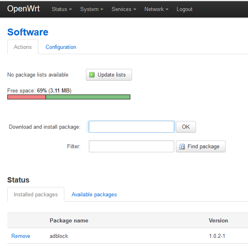Click the adblock package name cell
This screenshot has height=244, width=248.
coord(59,236)
